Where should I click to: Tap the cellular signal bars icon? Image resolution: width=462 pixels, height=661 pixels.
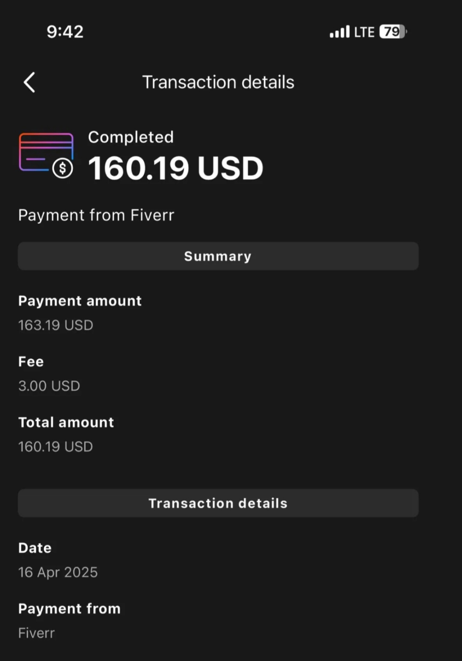[340, 32]
